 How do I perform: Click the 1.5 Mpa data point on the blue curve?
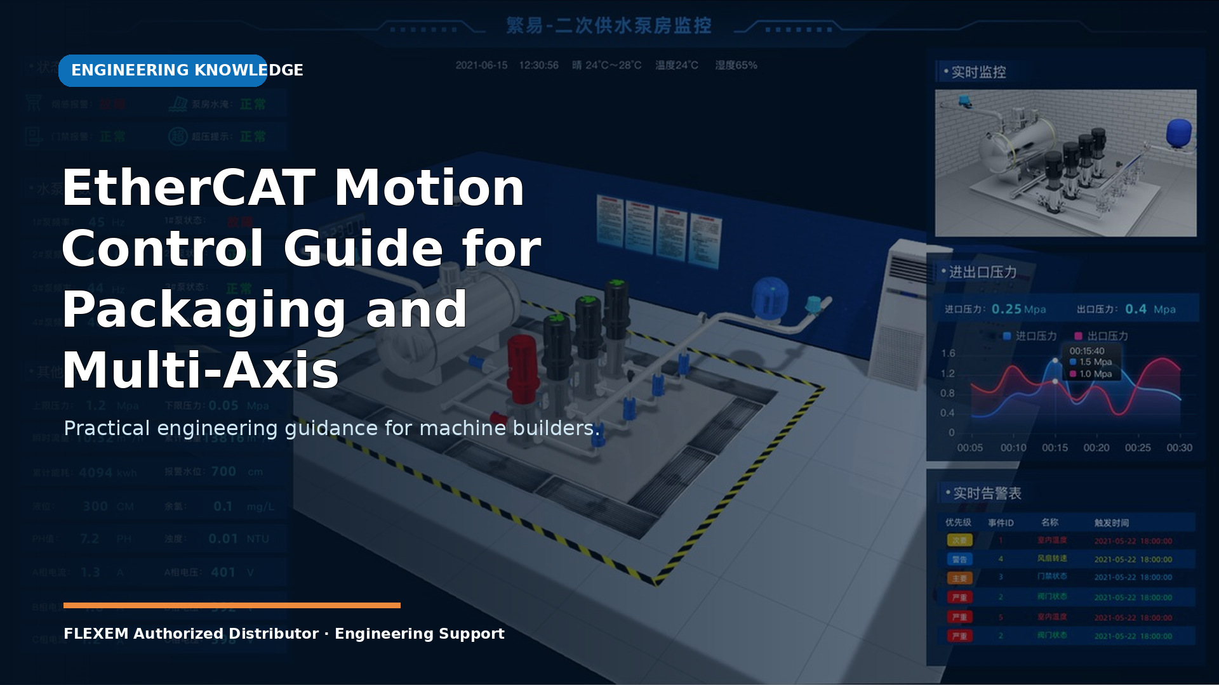click(x=1055, y=360)
